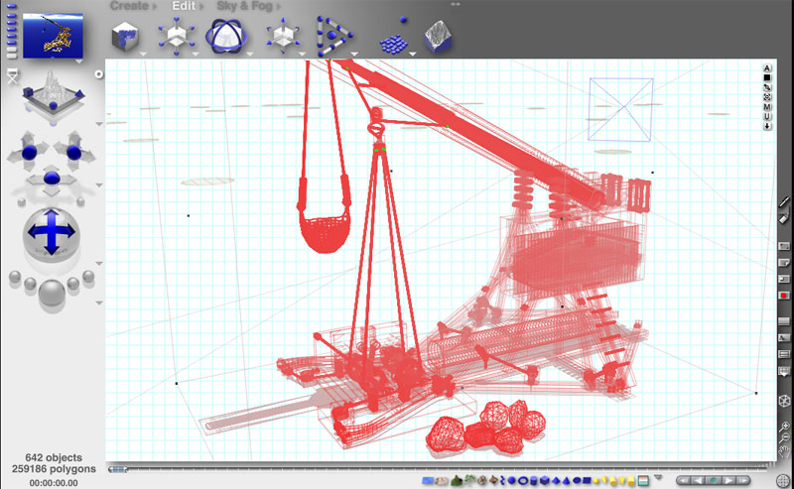Toggle the button above the red Plop Render button
The height and width of the screenshot is (489, 794).
click(784, 279)
